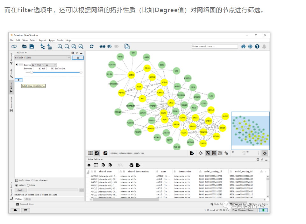
Task: Export network to file icon below graph
Action: coord(192,153)
